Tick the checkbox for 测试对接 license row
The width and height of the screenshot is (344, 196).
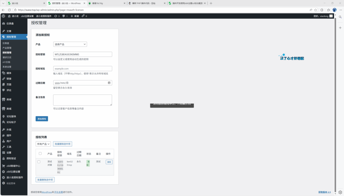click(39, 162)
